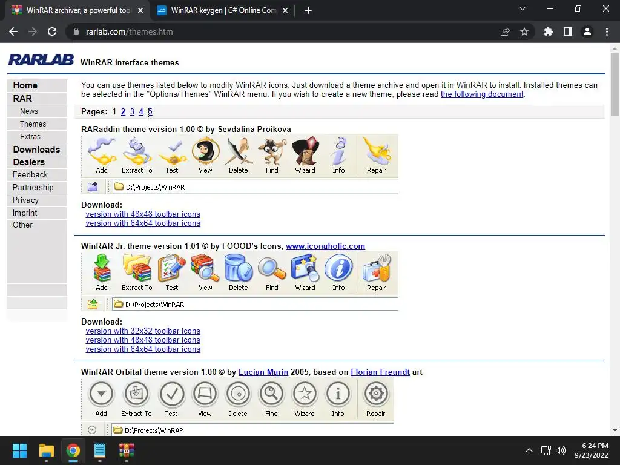
Task: Open 'the following document' link
Action: (482, 94)
